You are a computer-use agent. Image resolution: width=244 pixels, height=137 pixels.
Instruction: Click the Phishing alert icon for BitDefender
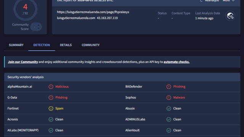169,87
